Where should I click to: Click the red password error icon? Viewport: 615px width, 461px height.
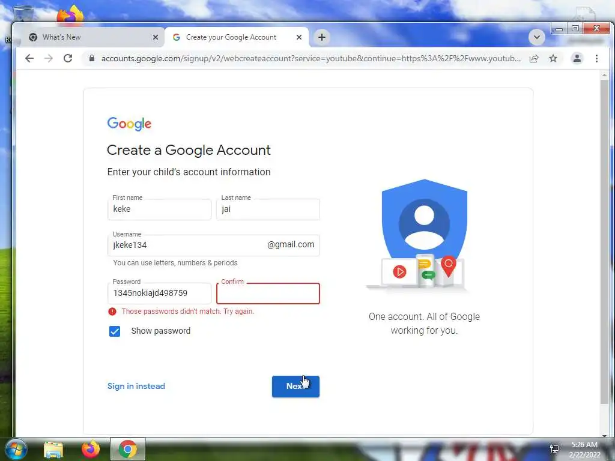click(x=112, y=312)
